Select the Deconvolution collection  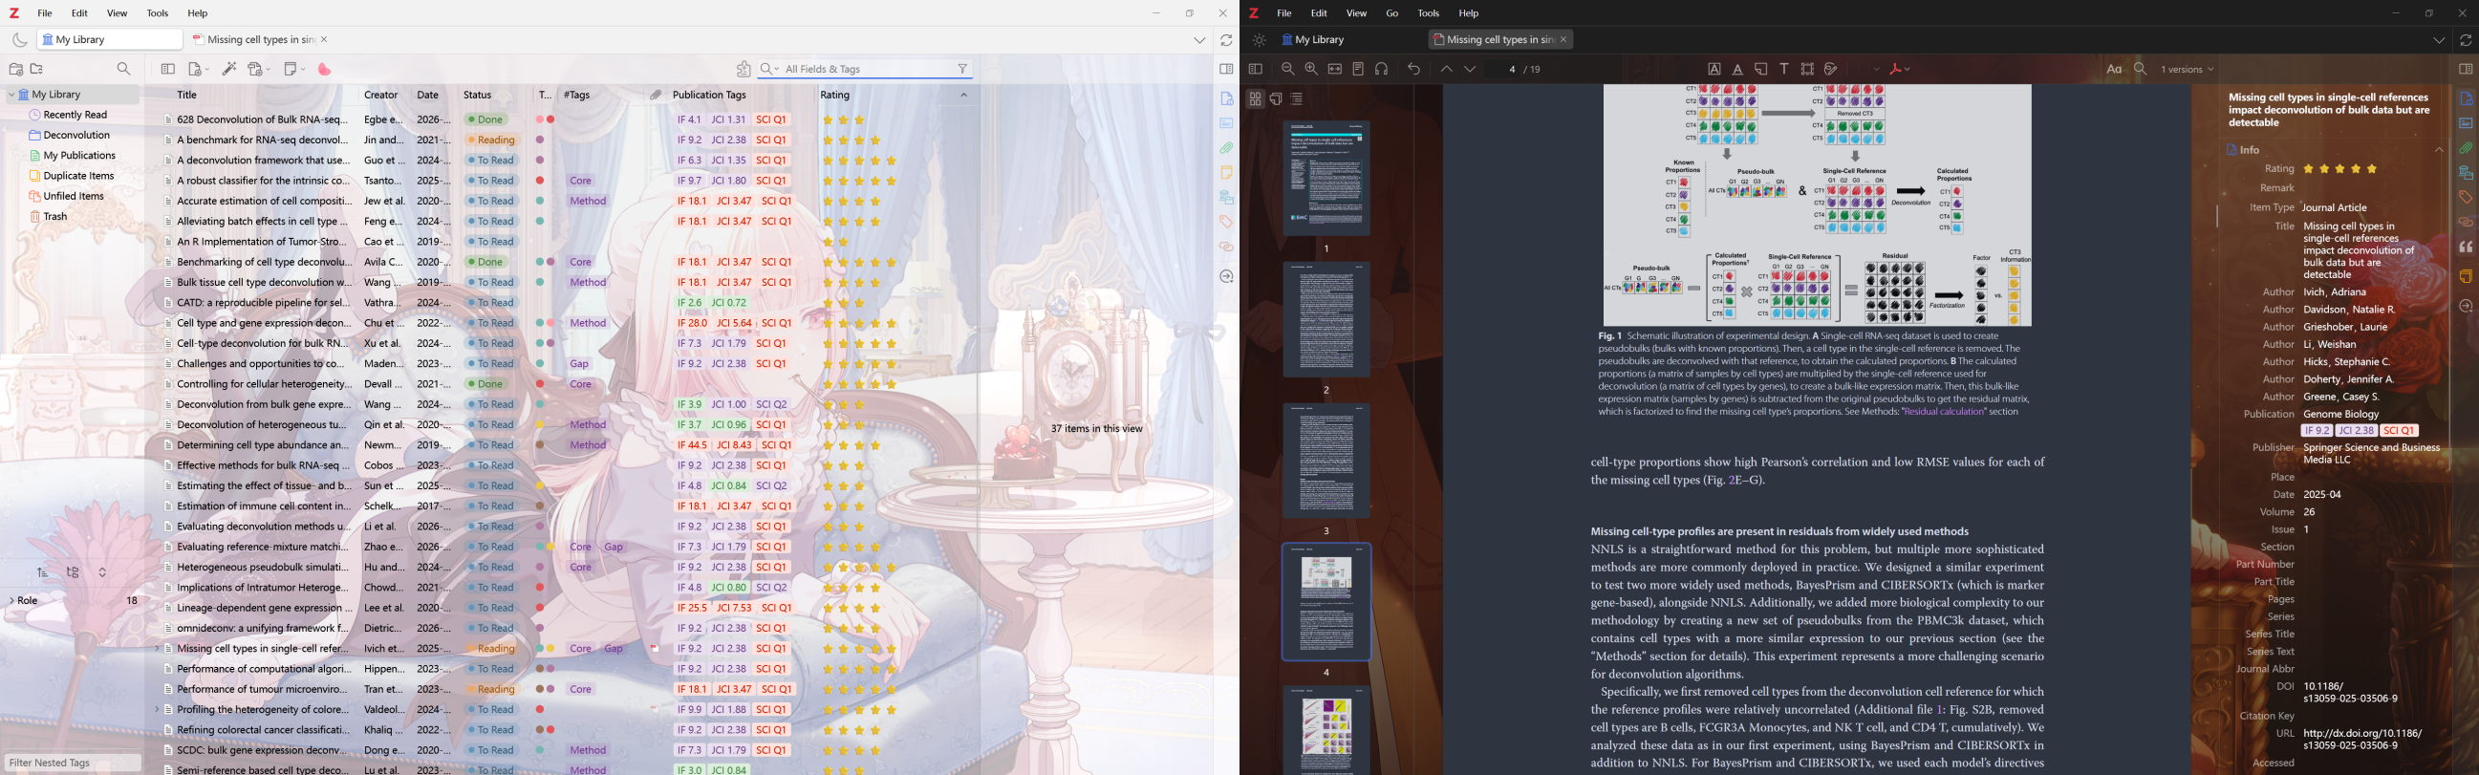(x=78, y=136)
